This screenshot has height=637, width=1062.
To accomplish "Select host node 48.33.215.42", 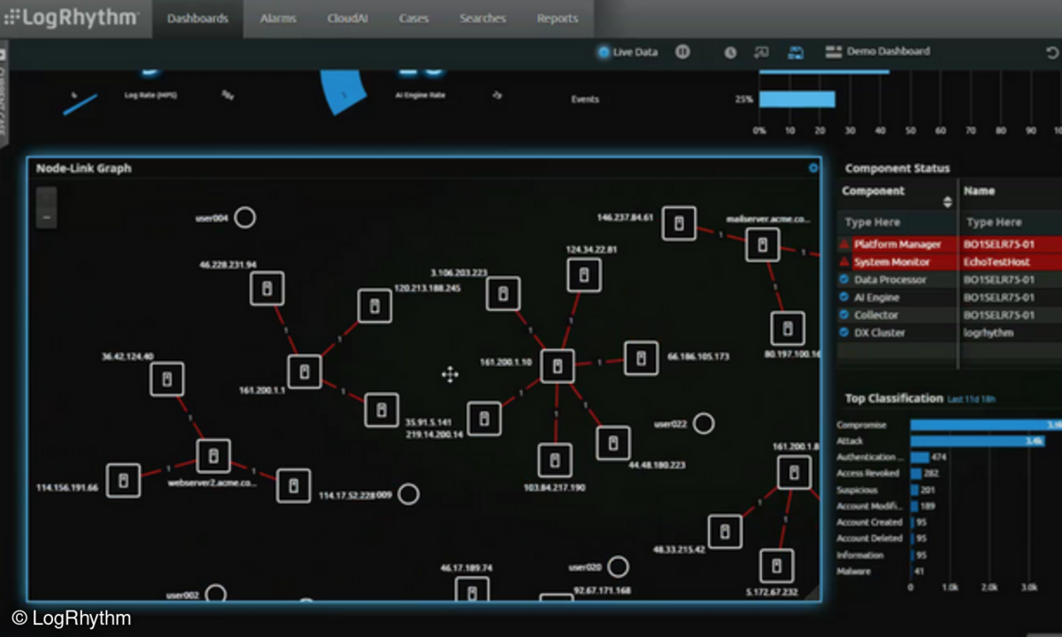I will (725, 530).
